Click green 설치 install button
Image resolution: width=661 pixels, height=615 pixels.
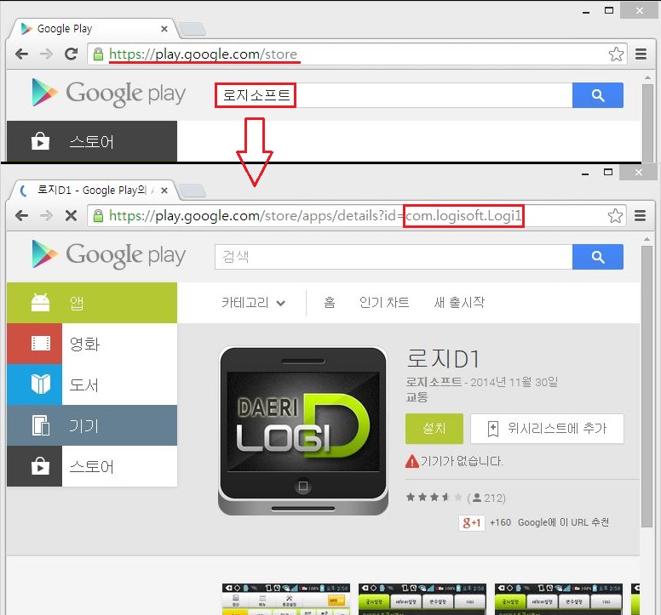coord(434,429)
